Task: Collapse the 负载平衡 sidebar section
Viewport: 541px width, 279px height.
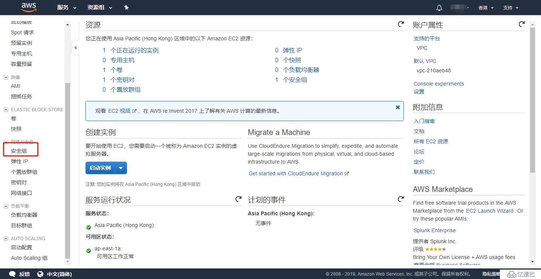Action: (x=6, y=206)
